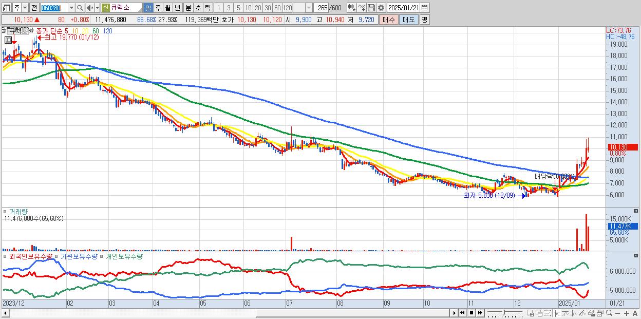Switch to the monthly '월' chart period
This screenshot has width=641, height=319.
(167, 8)
